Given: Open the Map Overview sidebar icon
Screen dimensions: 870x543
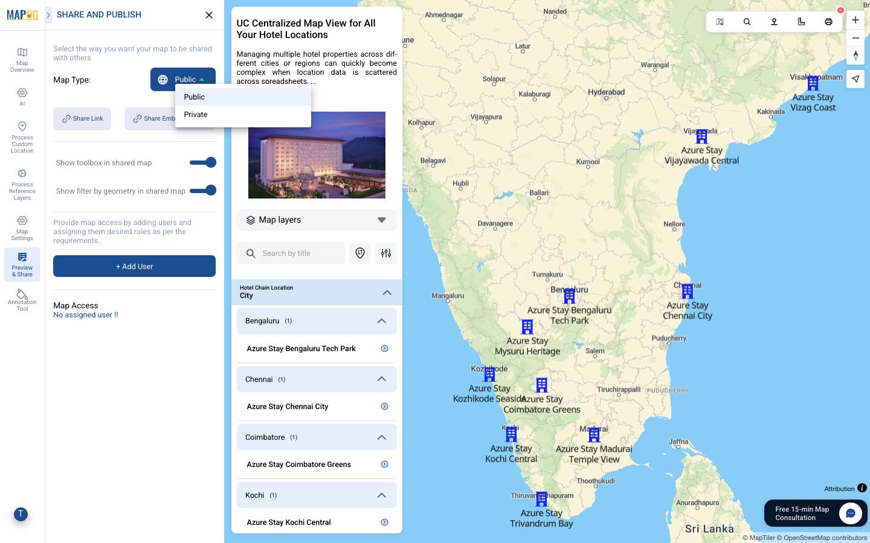Looking at the screenshot, I should coord(22,59).
